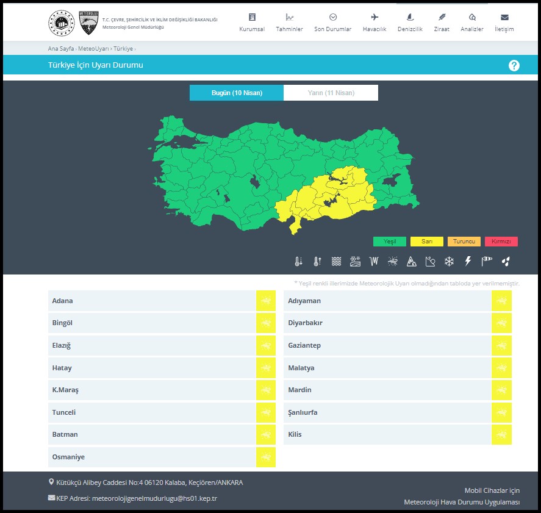Viewport: 541px width, 513px height.
Task: Click the Kırmızı legend color box
Action: [501, 242]
